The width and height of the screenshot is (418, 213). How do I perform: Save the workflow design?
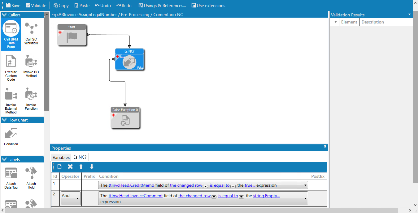click(x=13, y=6)
